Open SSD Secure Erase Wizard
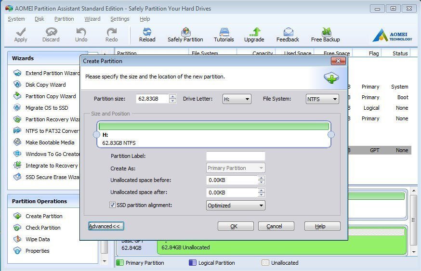The height and width of the screenshot is (271, 421). click(46, 177)
